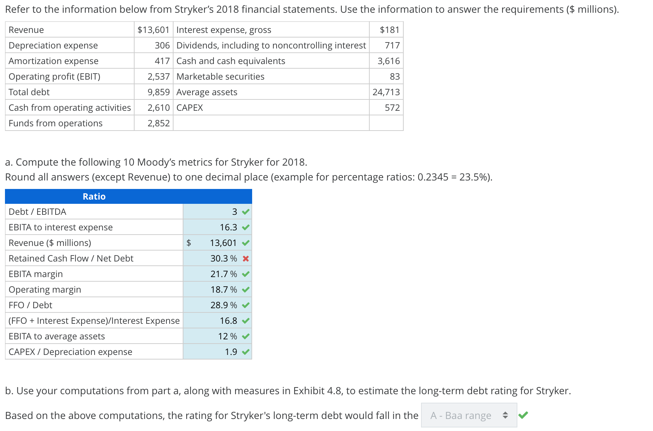The image size is (653, 431).
Task: Click the dropdown's up-down arrow control
Action: [x=505, y=415]
